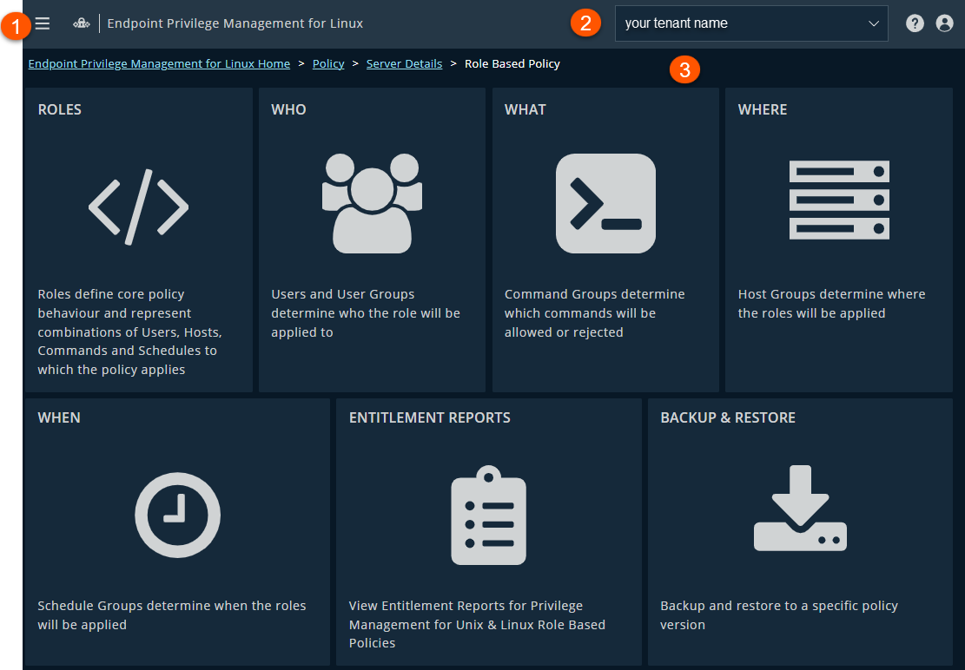The image size is (965, 670).
Task: Open the user profile account icon
Action: [944, 23]
